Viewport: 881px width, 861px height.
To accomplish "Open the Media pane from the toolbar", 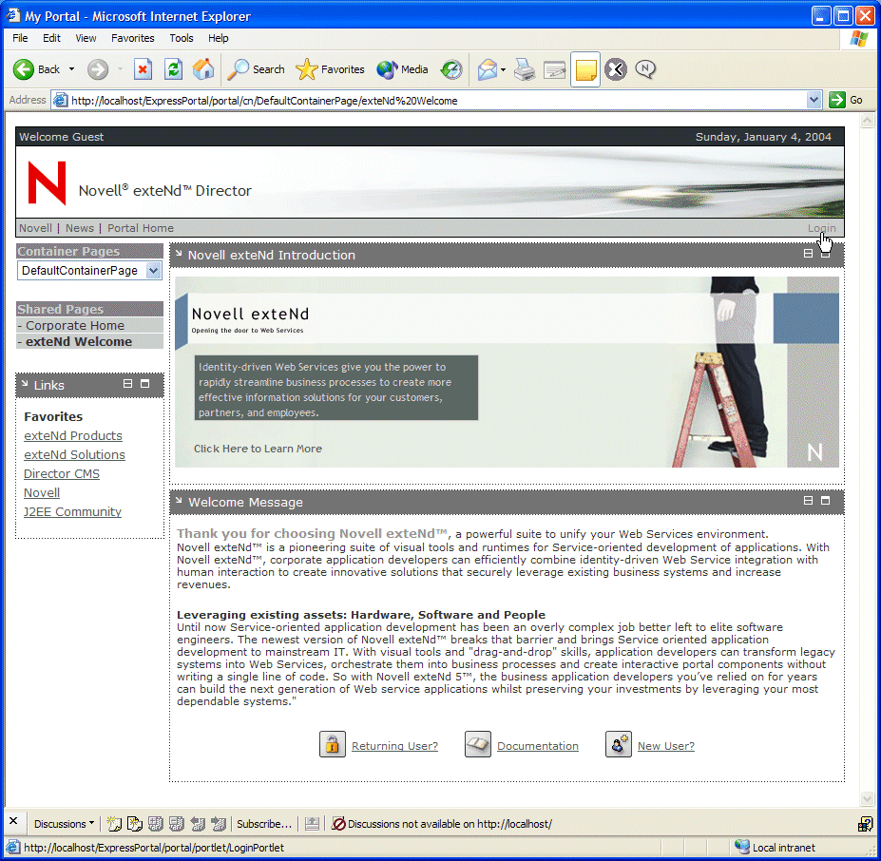I will pyautogui.click(x=402, y=69).
